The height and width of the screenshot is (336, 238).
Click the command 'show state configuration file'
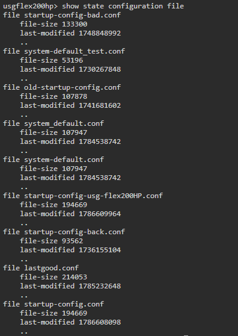click(123, 6)
